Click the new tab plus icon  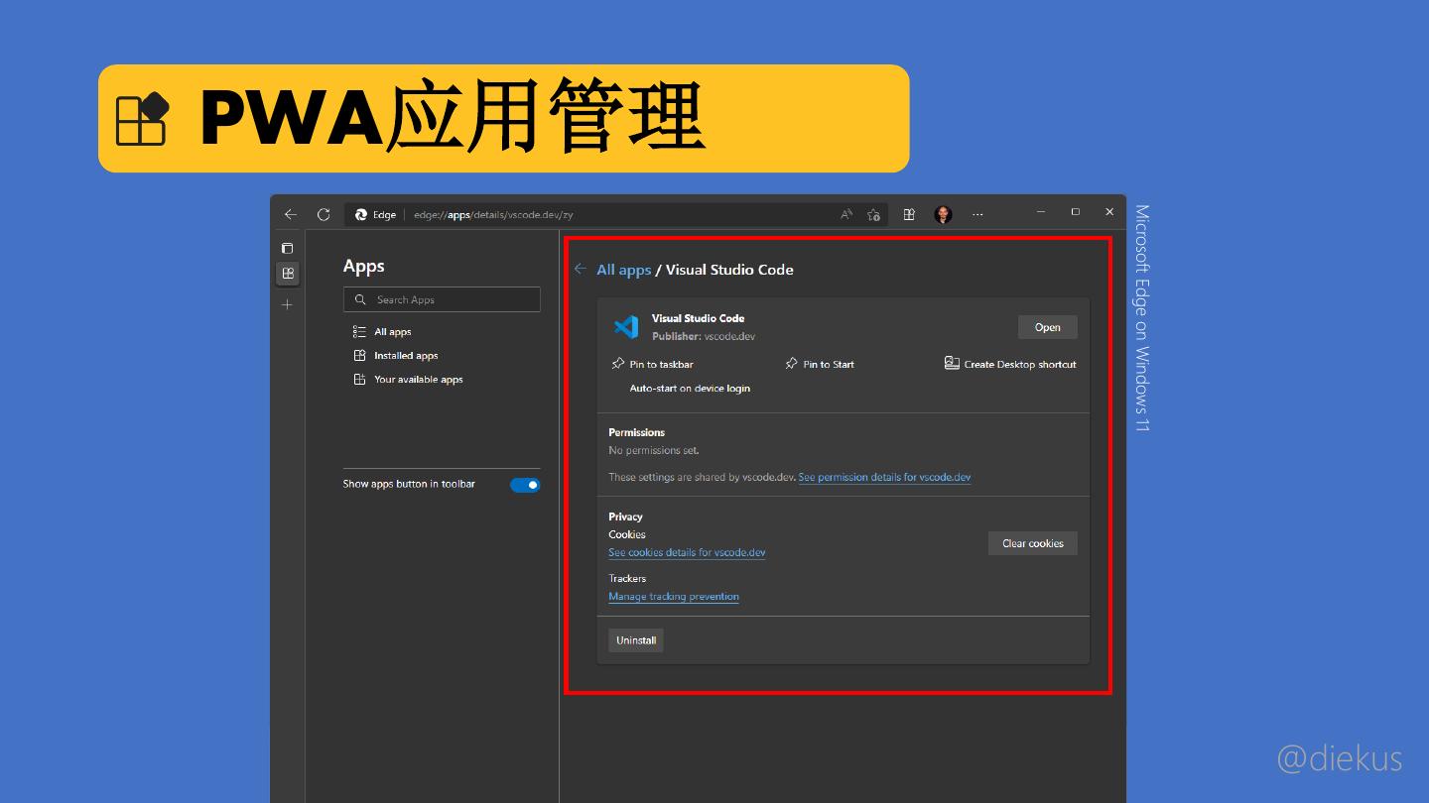point(288,304)
